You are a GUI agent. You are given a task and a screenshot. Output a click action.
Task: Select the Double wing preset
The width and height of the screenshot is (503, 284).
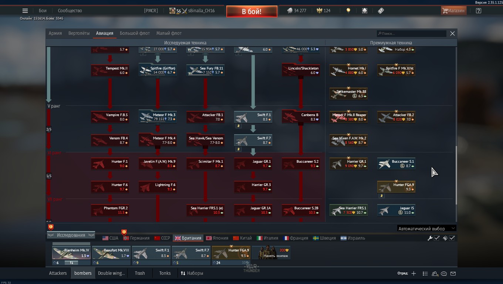pyautogui.click(x=111, y=273)
